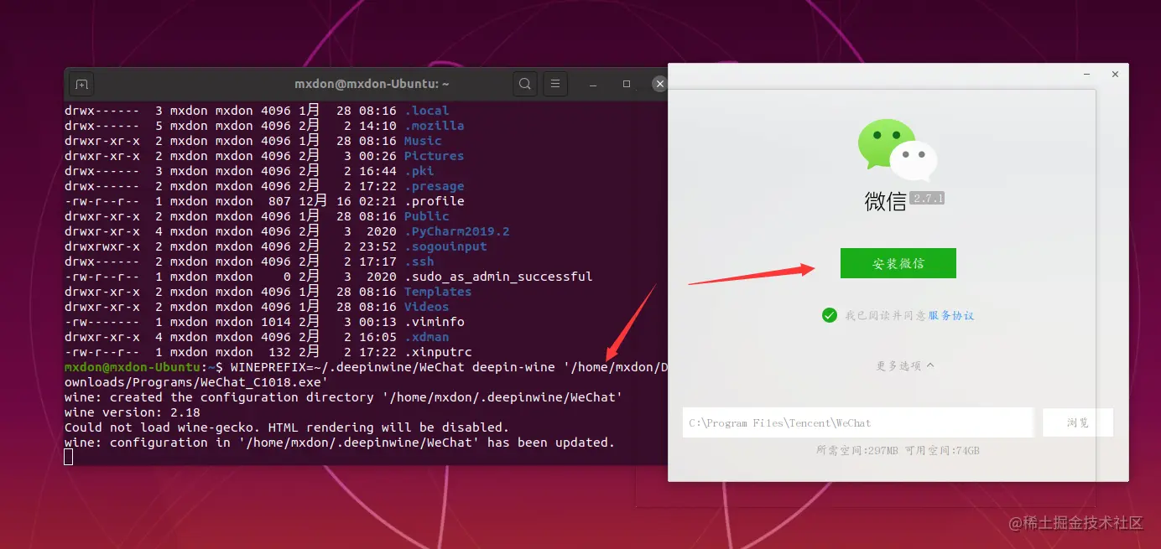Click the .sogouinput directory name in the terminal
The image size is (1161, 549).
445,246
